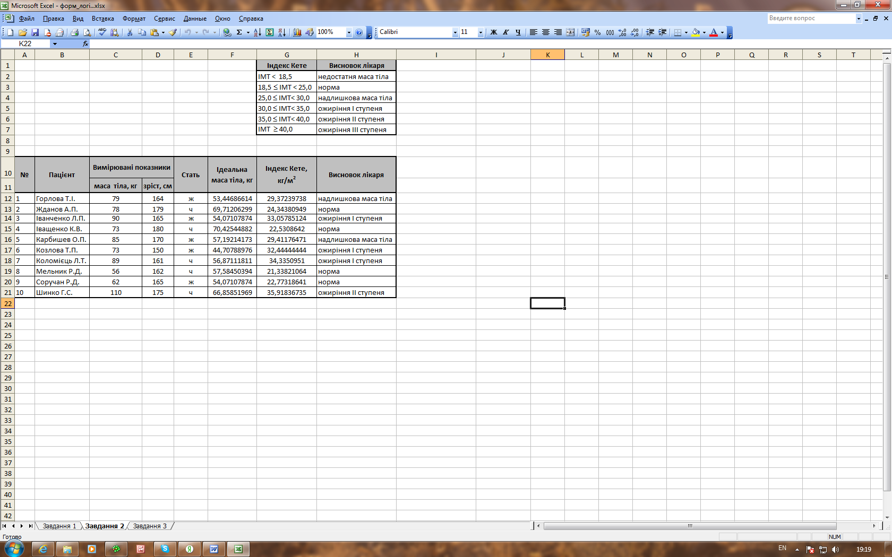Open the fill color dropdown arrow
The width and height of the screenshot is (892, 557).
(704, 32)
